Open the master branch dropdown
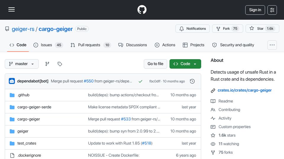The image size is (284, 159). (x=22, y=64)
